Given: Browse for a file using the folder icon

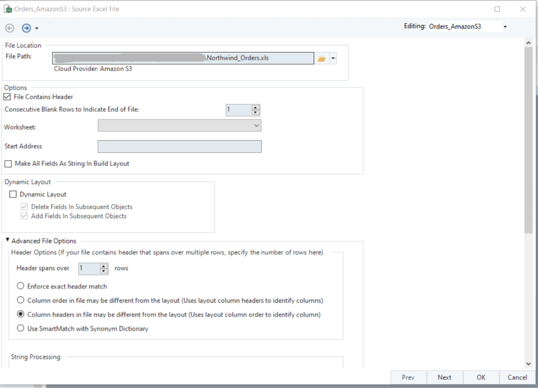Looking at the screenshot, I should (x=322, y=57).
